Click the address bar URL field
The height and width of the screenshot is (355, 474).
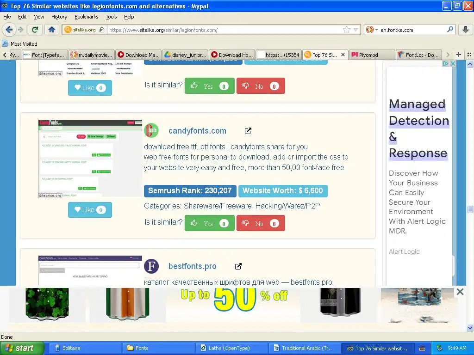[225, 30]
